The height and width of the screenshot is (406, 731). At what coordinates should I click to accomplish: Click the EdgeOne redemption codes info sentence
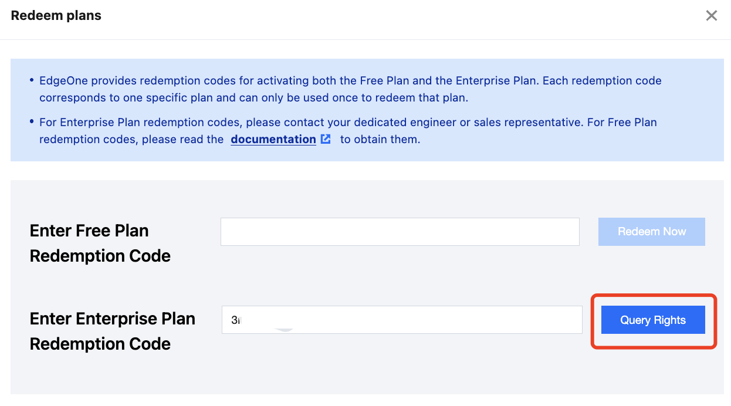350,80
